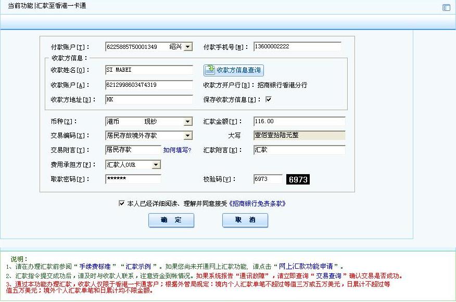Click the 收款方信息查询 button
Image resolution: width=456 pixels, height=302 pixels.
click(x=233, y=70)
